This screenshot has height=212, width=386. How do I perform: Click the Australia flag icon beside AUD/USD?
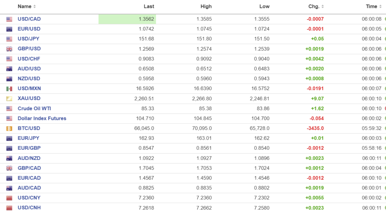(9, 69)
